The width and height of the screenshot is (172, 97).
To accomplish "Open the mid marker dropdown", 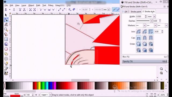I will pyautogui.click(x=155, y=25).
